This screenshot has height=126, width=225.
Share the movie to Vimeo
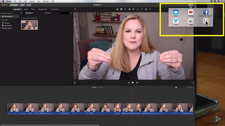tap(175, 21)
